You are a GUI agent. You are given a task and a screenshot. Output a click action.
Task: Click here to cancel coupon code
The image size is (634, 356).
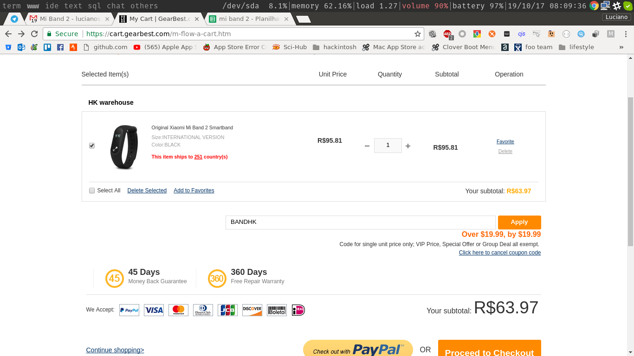click(500, 253)
